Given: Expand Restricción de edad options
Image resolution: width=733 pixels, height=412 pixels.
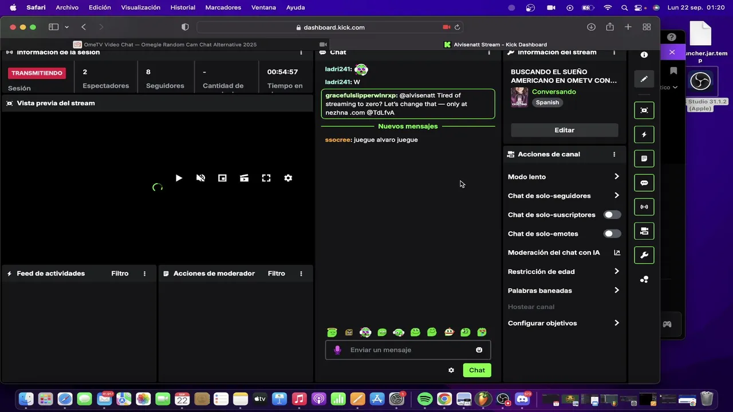Looking at the screenshot, I should click(564, 271).
